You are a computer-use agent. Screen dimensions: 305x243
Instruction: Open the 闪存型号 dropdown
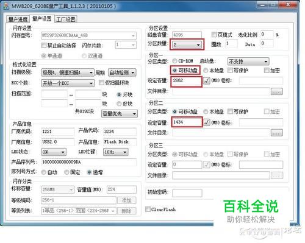(88, 35)
